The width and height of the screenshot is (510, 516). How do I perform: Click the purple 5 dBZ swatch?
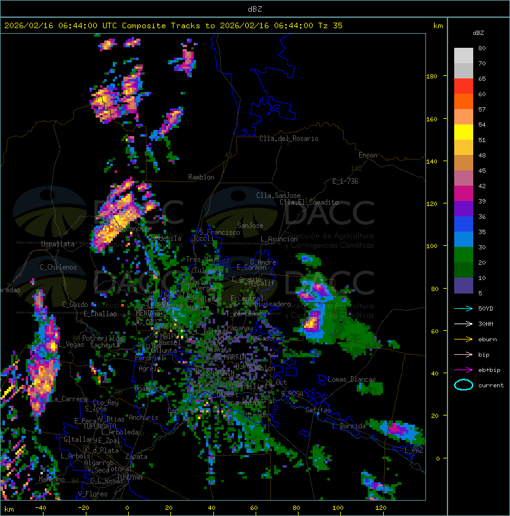[463, 286]
